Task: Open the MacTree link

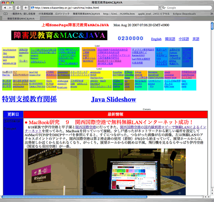Action: point(6,75)
